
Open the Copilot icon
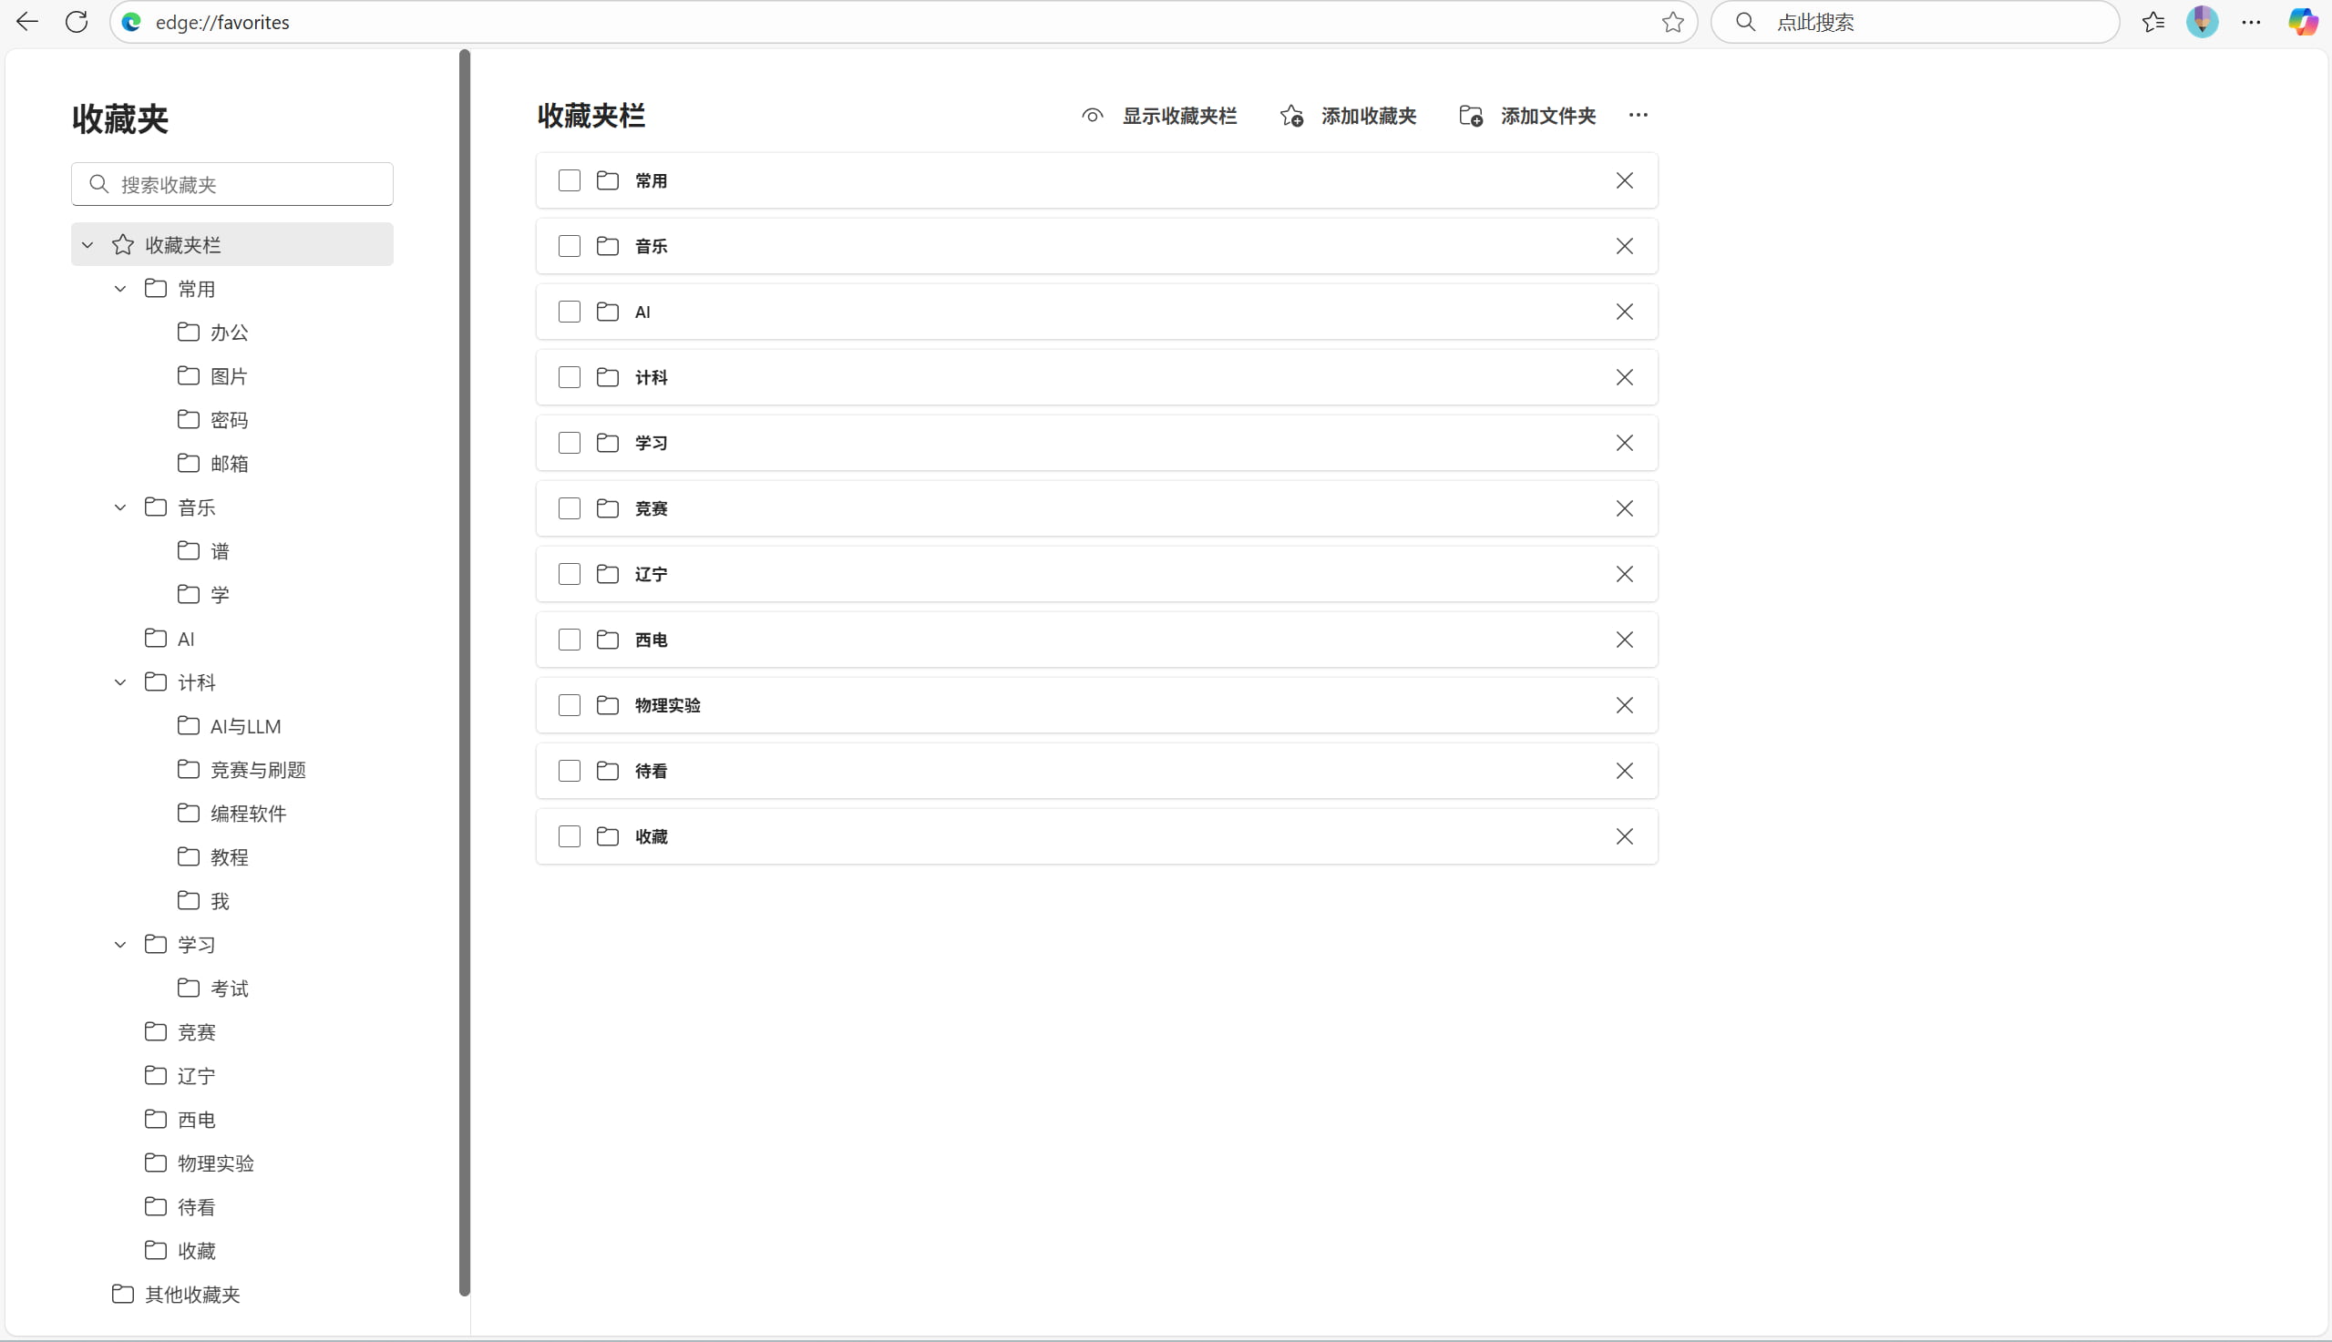(x=2303, y=22)
